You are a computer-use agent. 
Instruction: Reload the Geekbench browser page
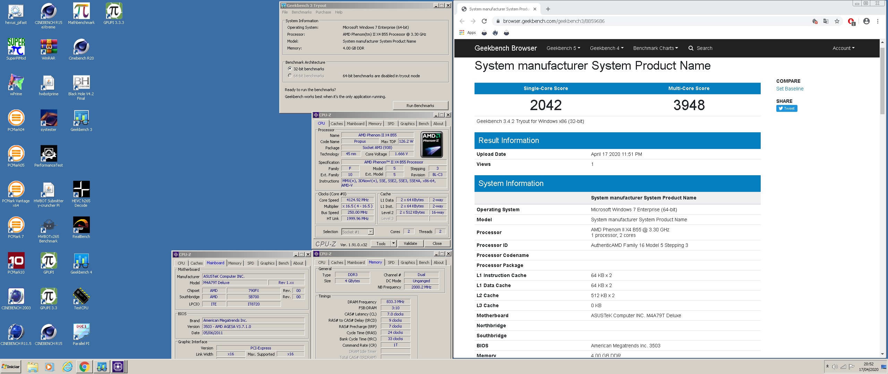pos(484,21)
